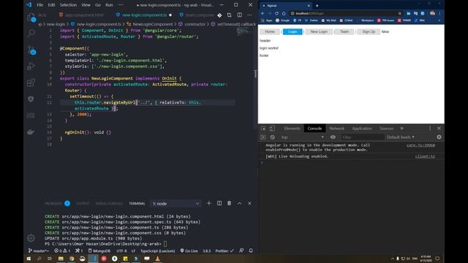Open Run and Debug view

tap(31, 66)
